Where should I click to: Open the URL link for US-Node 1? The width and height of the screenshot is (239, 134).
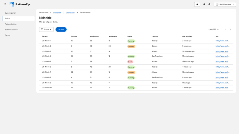(x=222, y=41)
